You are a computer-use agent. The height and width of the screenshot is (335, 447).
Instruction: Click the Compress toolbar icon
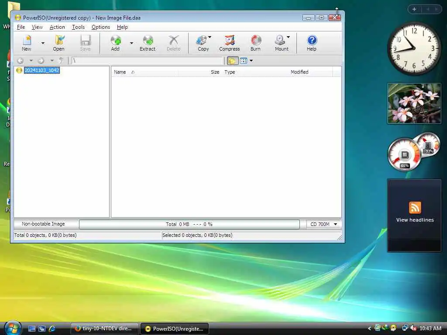point(230,43)
